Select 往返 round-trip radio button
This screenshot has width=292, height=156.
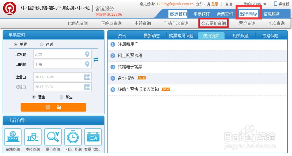click(41, 45)
